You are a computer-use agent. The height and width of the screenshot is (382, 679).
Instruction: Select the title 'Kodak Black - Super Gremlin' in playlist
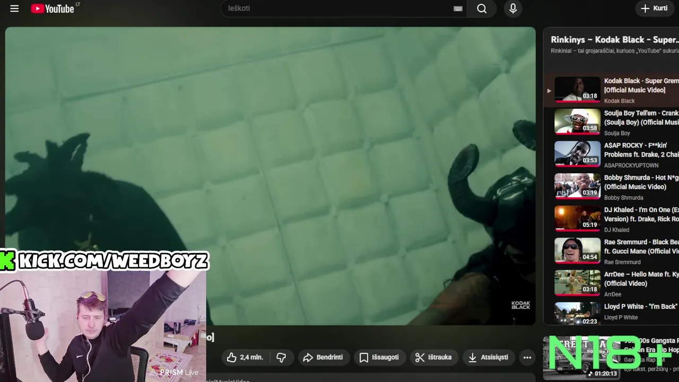641,85
